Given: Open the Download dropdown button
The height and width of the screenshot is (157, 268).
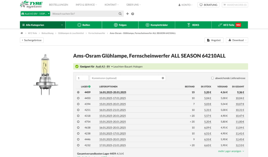Looking at the screenshot, I should coord(237,40).
